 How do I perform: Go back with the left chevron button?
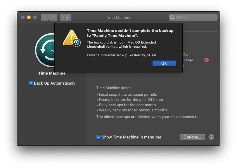[x=45, y=17]
